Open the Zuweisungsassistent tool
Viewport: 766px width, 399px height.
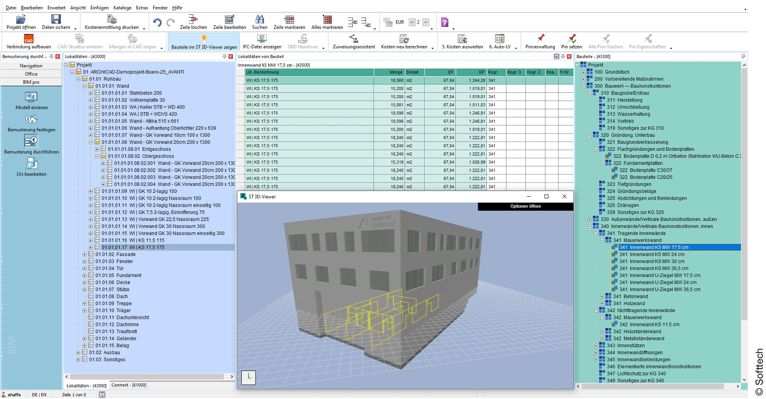point(353,39)
